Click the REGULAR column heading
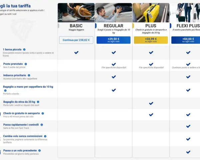This screenshot has width=200, height=160. coord(114,26)
